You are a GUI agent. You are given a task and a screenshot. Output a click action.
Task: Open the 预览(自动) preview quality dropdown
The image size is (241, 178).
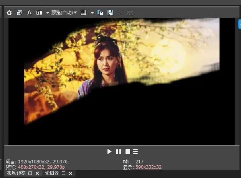click(64, 12)
